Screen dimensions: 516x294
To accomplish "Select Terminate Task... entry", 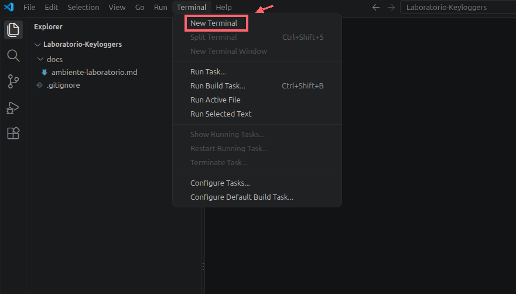I will 257,163.
